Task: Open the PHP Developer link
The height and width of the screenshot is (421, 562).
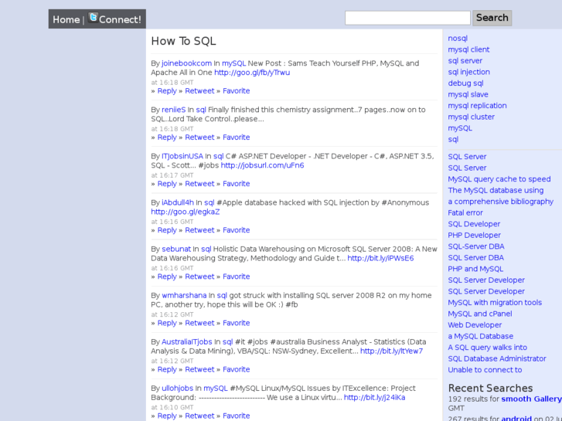Action: (x=474, y=236)
